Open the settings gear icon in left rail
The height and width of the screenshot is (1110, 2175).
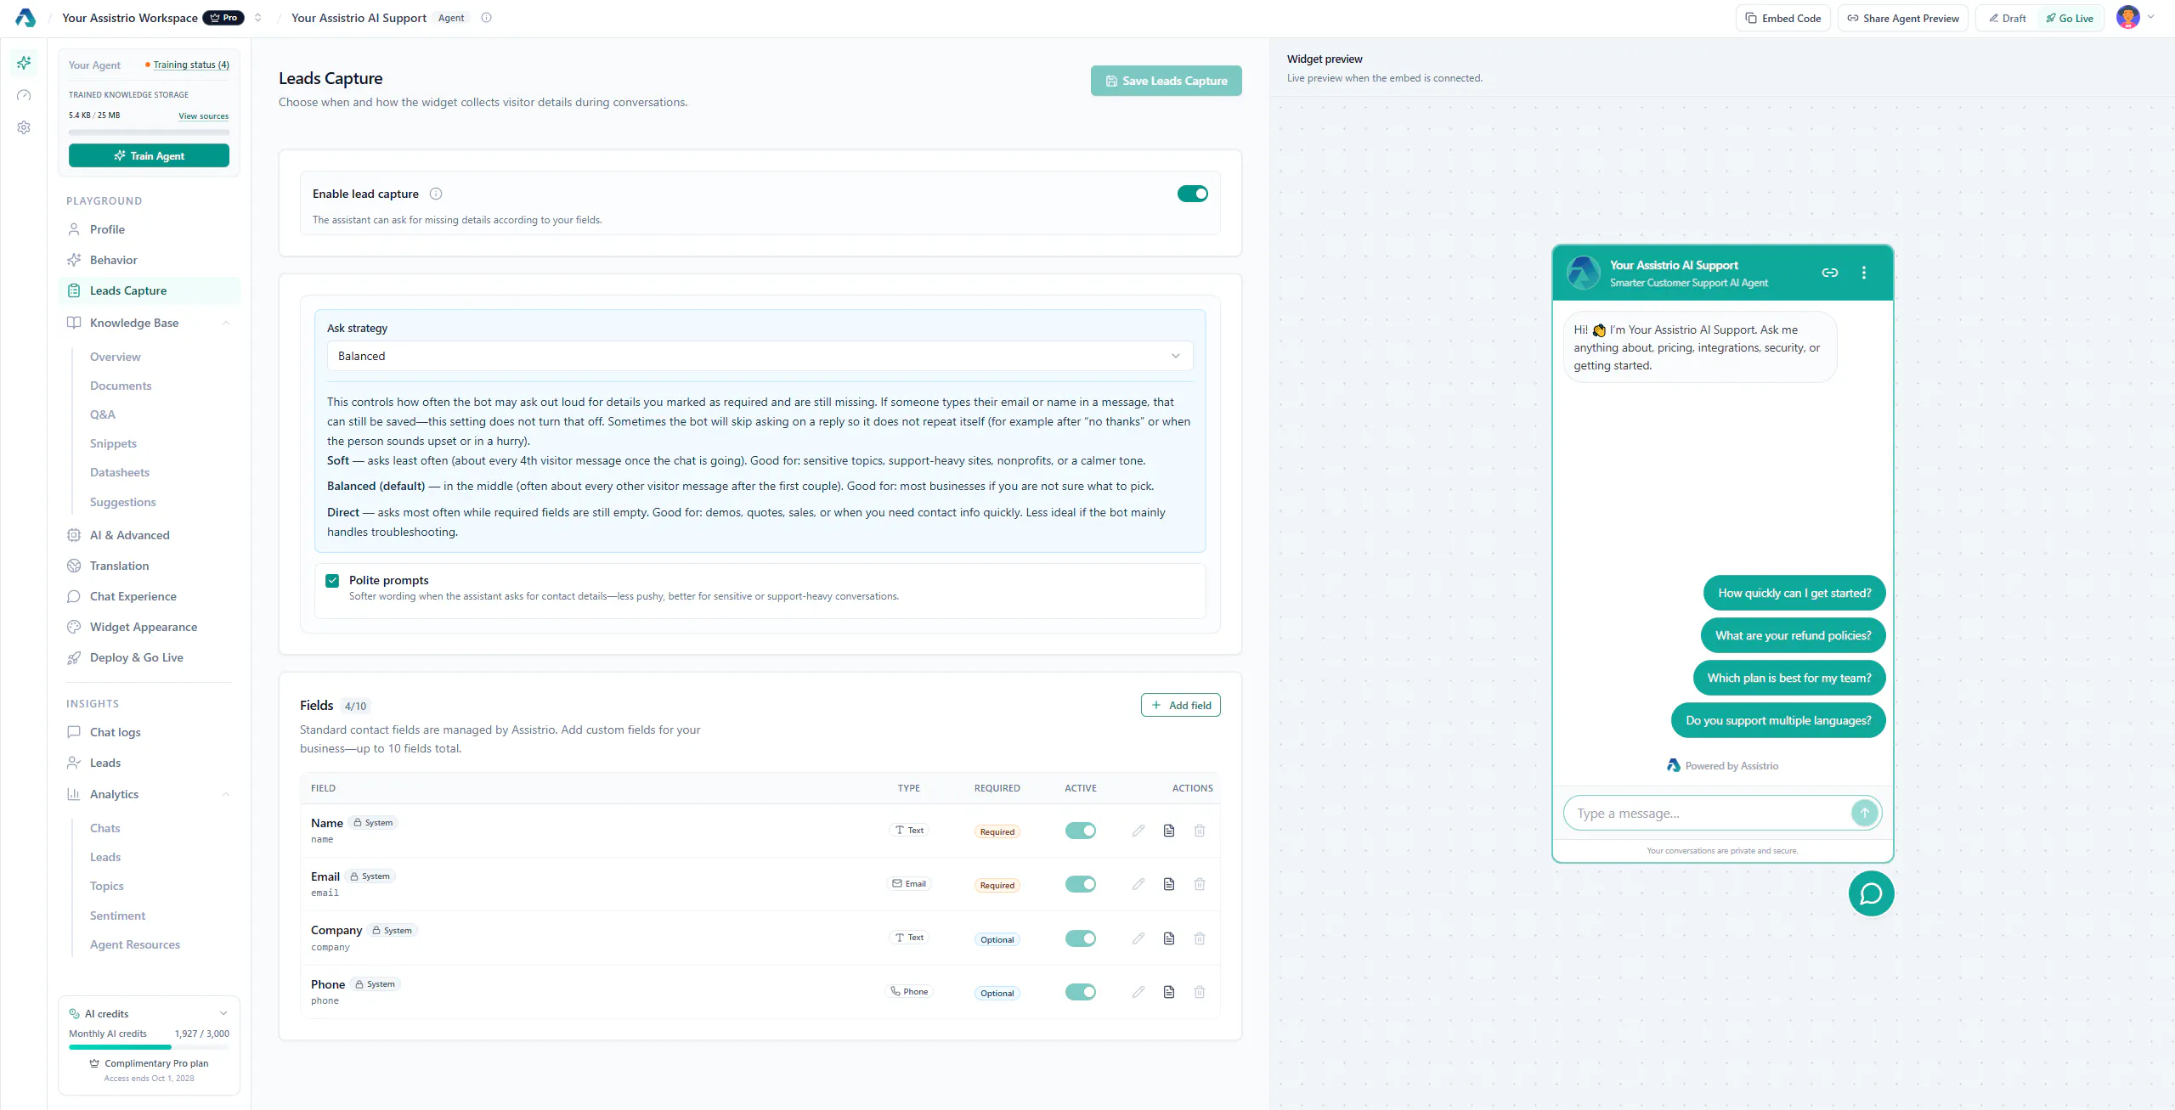point(24,127)
